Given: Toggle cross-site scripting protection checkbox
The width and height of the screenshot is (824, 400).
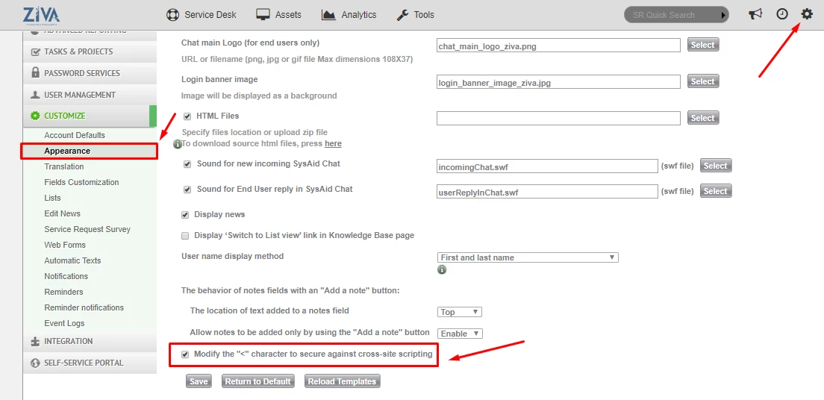Looking at the screenshot, I should coord(185,354).
